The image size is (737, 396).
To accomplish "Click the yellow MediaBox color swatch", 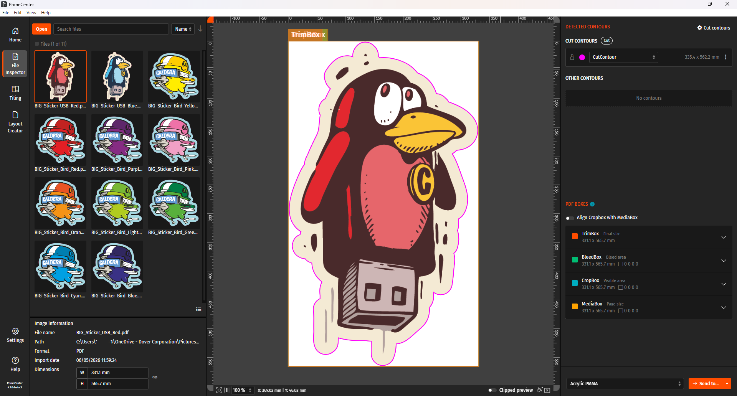I will (x=575, y=307).
